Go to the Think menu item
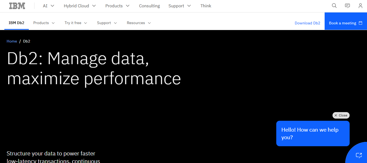 click(206, 6)
